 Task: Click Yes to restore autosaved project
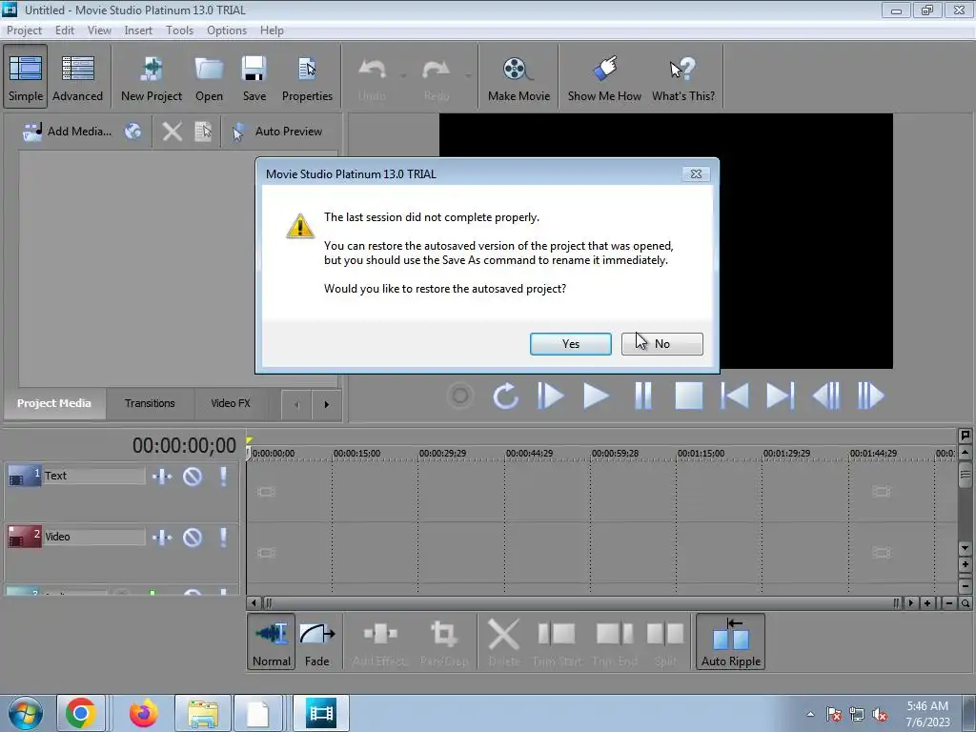pyautogui.click(x=570, y=343)
